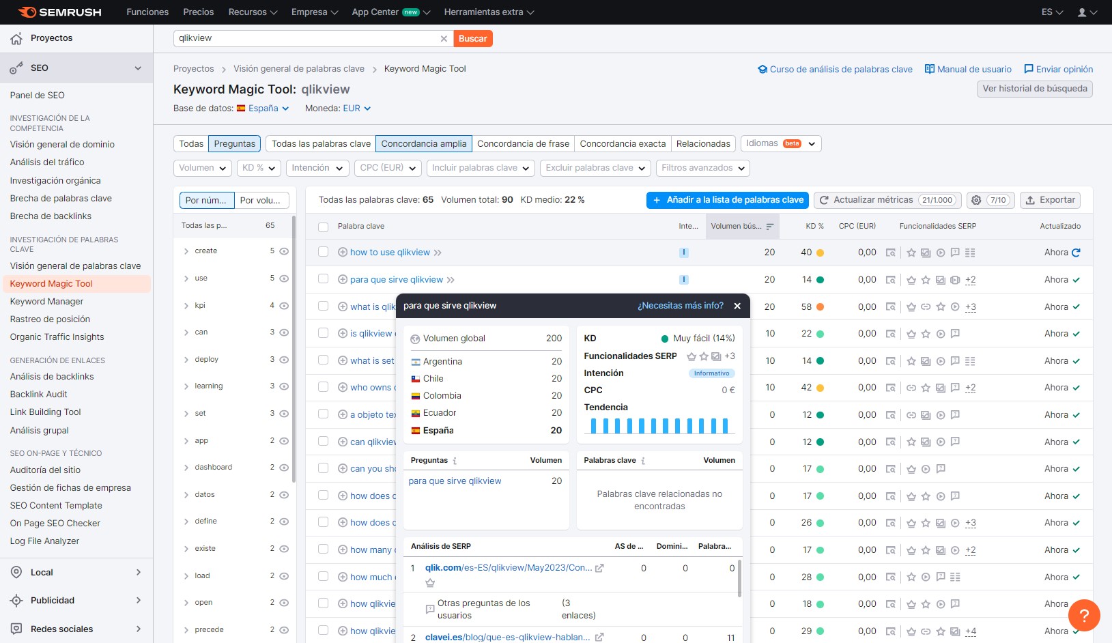Screen dimensions: 1112x643
Task: Switch to the Todas tab
Action: pos(191,144)
